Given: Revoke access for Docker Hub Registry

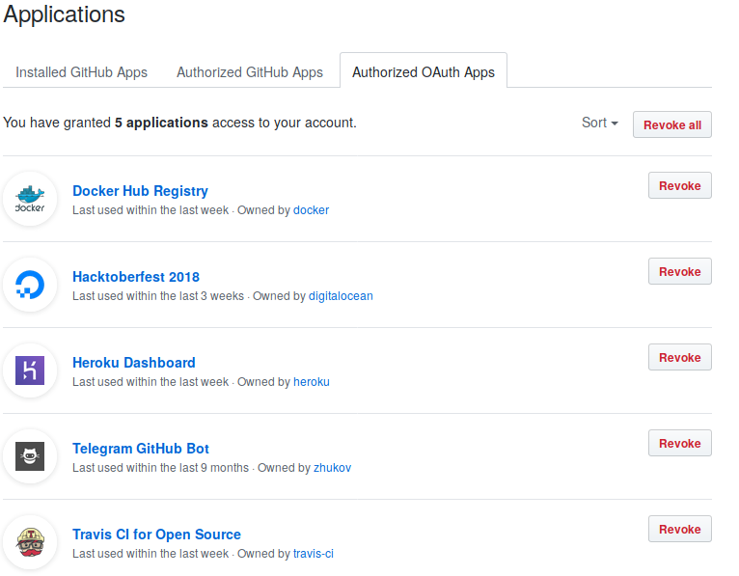Looking at the screenshot, I should (x=679, y=185).
